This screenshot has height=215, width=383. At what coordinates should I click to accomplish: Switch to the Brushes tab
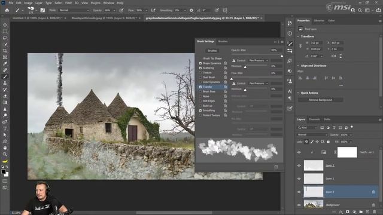click(x=223, y=41)
